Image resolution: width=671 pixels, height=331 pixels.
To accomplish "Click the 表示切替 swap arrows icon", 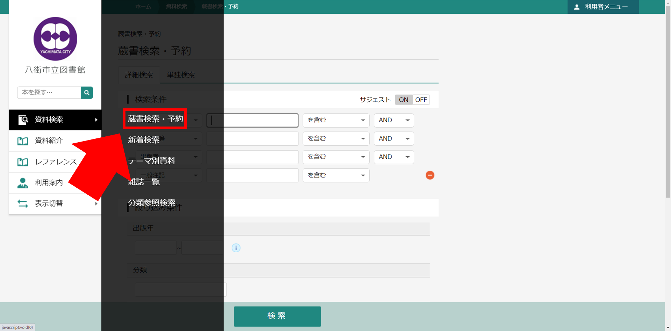I will click(23, 204).
